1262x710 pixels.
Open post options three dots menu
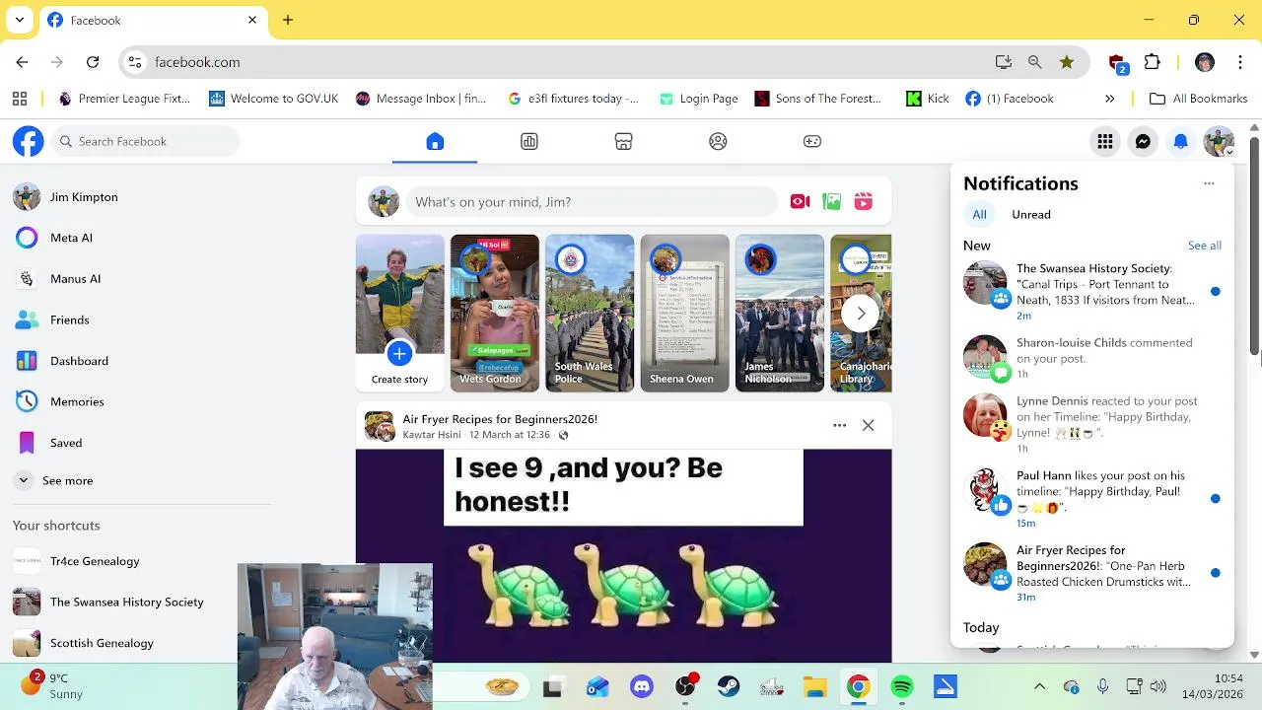coord(839,426)
